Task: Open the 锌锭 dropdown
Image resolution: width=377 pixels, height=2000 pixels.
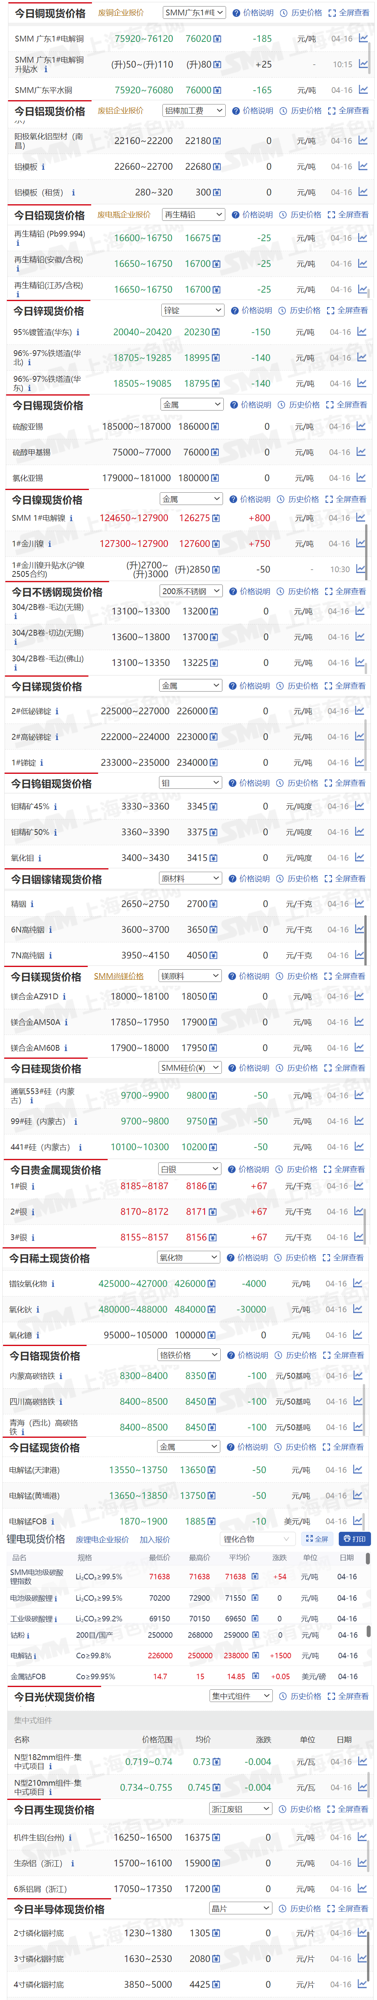Action: click(193, 310)
